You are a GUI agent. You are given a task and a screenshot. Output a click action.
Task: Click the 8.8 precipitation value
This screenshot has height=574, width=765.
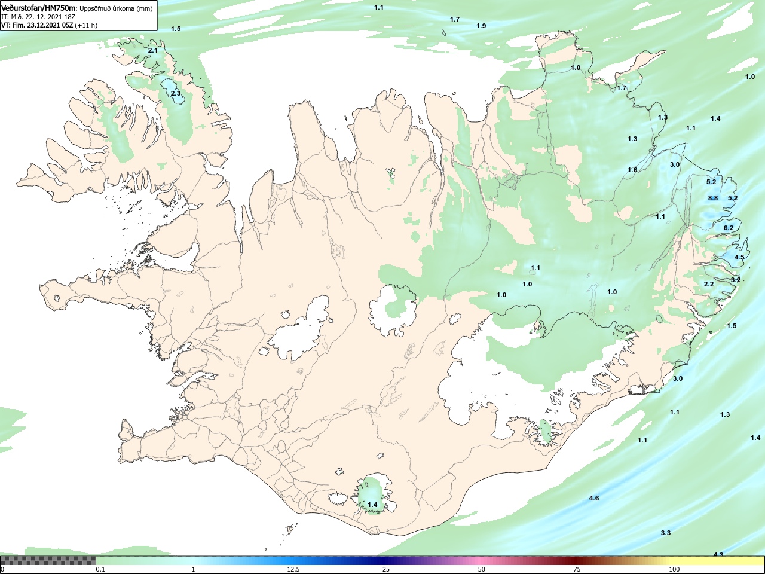click(x=713, y=198)
